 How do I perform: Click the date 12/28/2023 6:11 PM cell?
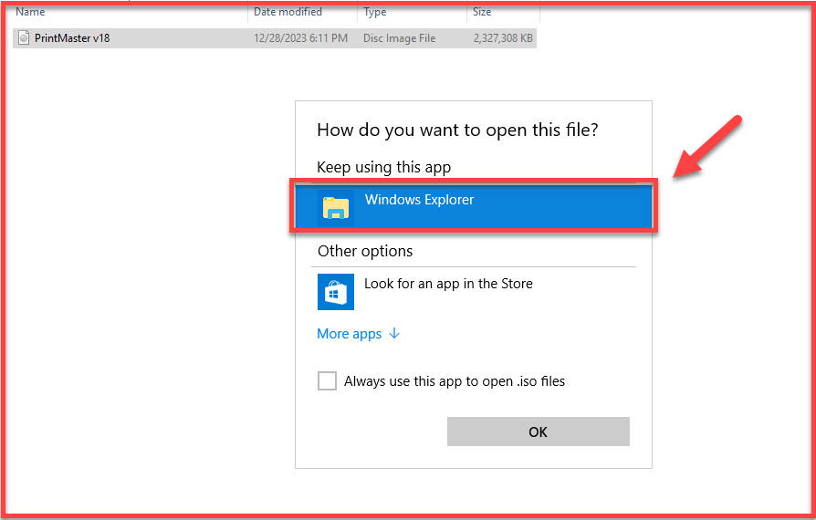click(301, 38)
